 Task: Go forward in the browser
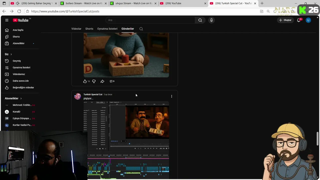(x=11, y=11)
